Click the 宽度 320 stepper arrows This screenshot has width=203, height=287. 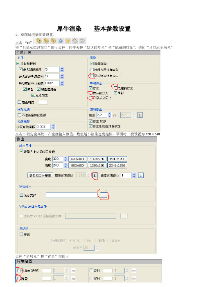point(65,159)
